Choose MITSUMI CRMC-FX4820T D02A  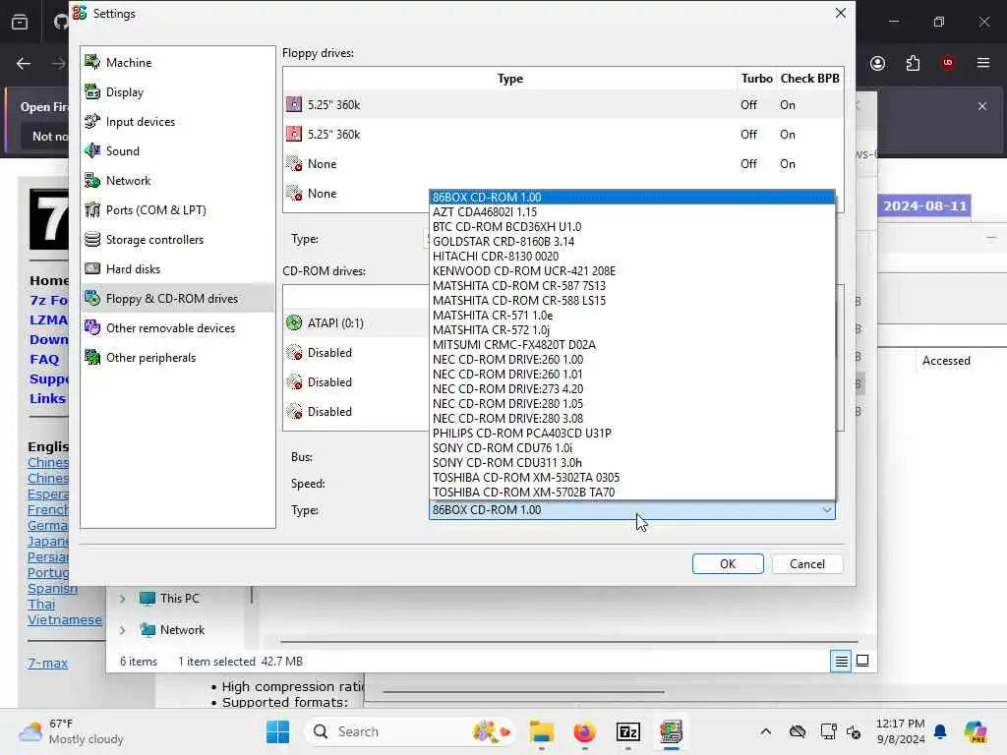click(x=632, y=345)
